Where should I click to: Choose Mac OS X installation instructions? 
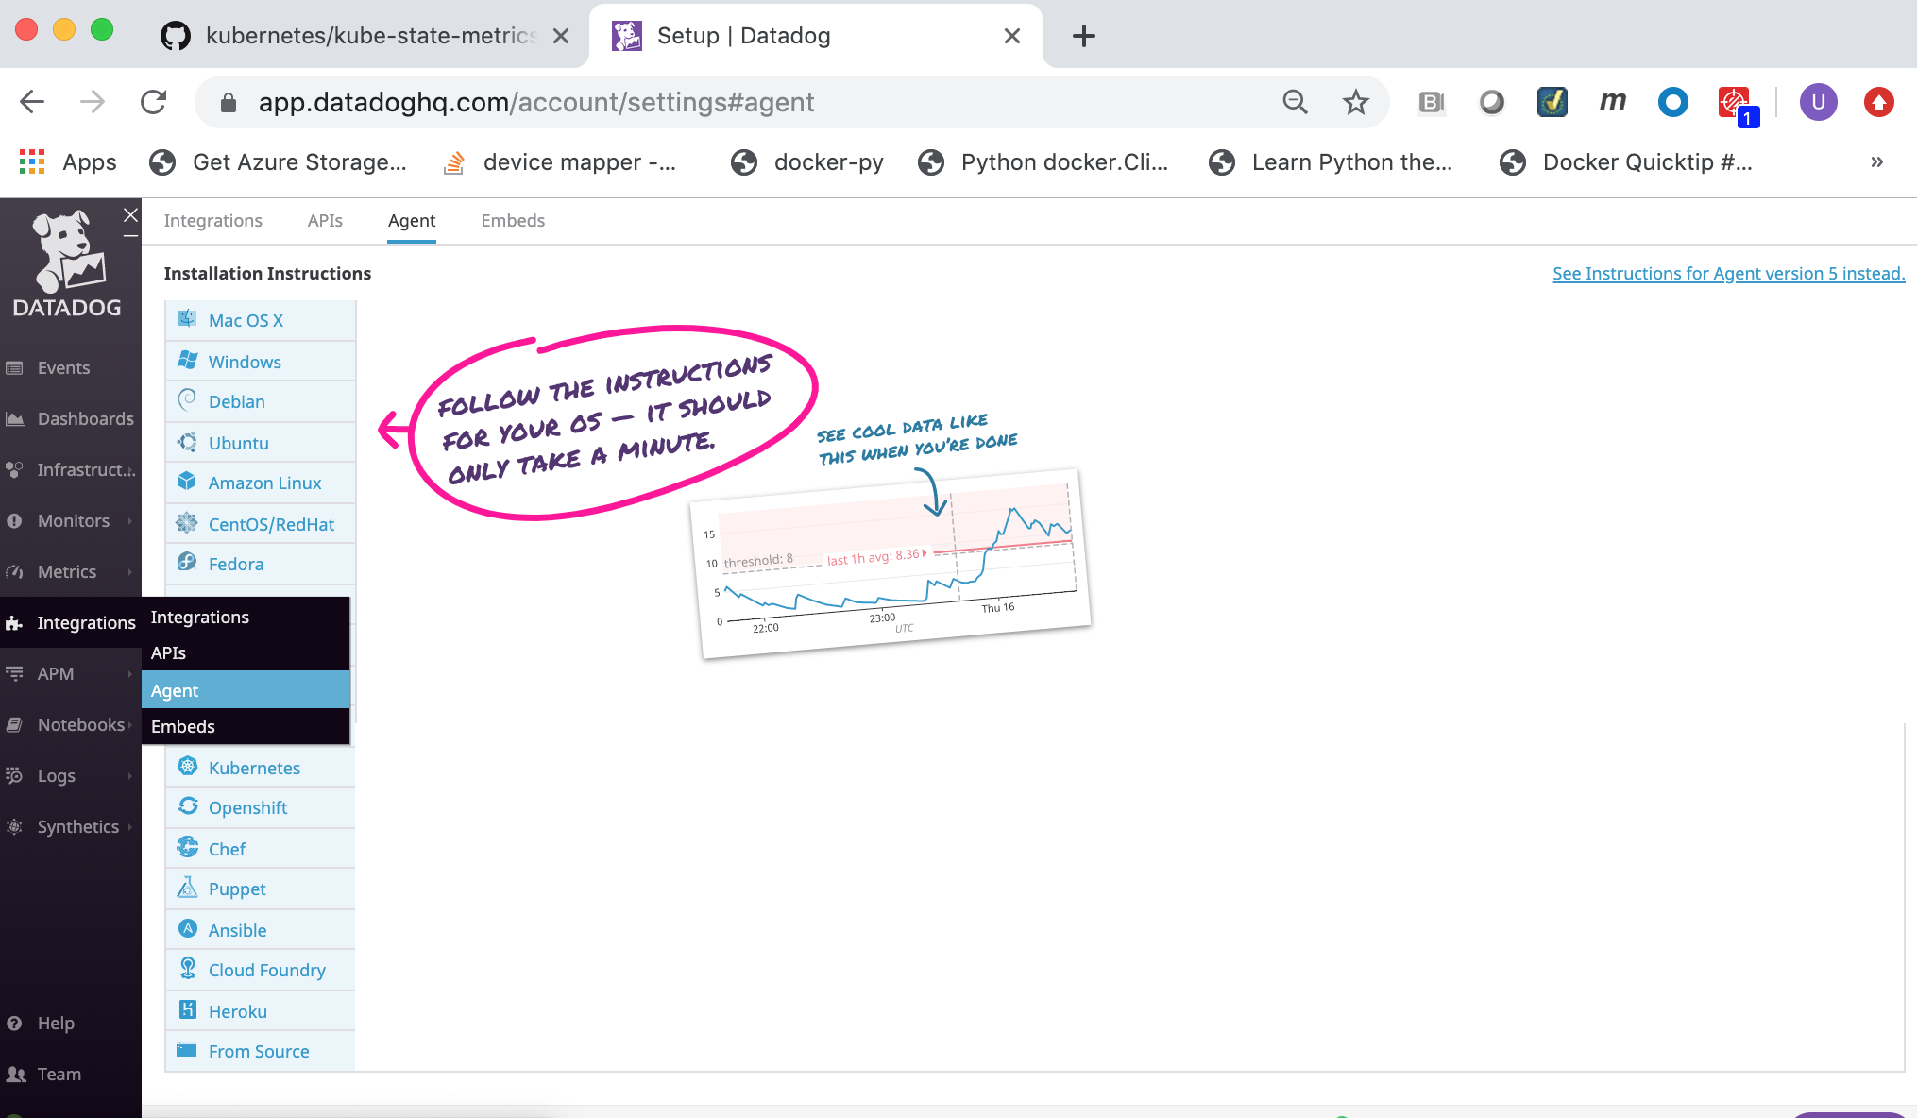point(261,321)
